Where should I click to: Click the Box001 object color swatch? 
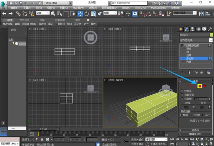click(x=211, y=35)
